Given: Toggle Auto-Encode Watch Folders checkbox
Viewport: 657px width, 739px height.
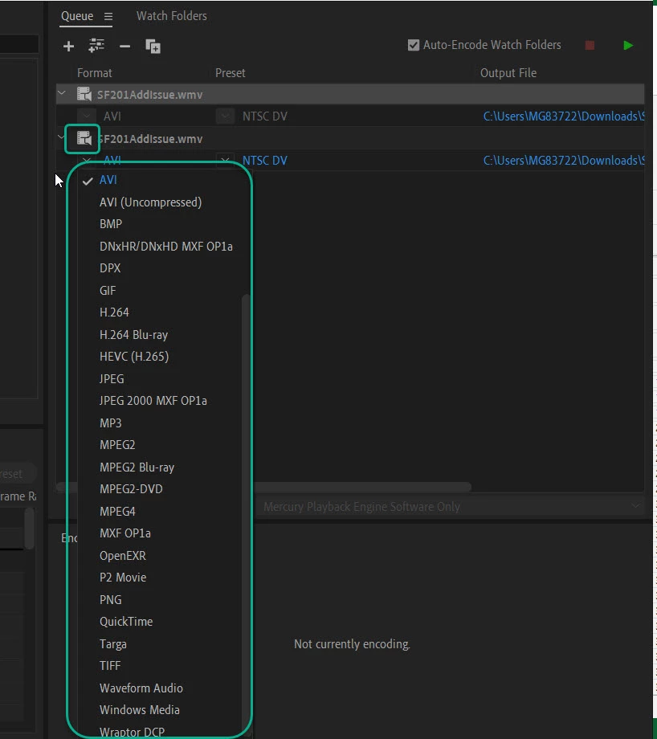Looking at the screenshot, I should (x=414, y=45).
